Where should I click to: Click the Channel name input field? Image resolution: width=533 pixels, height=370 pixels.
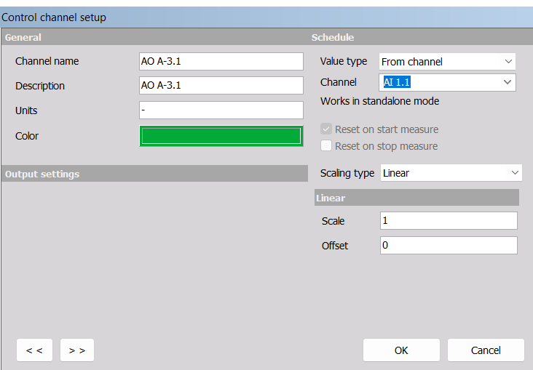point(221,62)
